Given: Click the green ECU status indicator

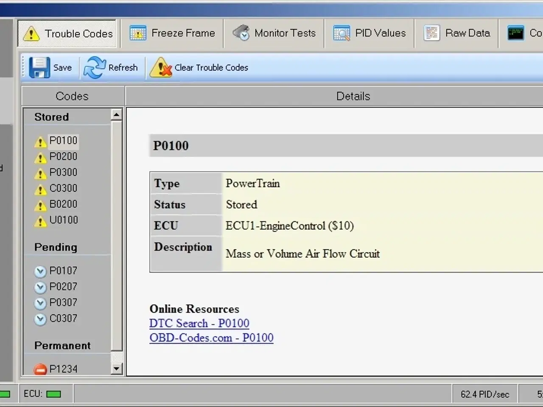Looking at the screenshot, I should coord(53,394).
